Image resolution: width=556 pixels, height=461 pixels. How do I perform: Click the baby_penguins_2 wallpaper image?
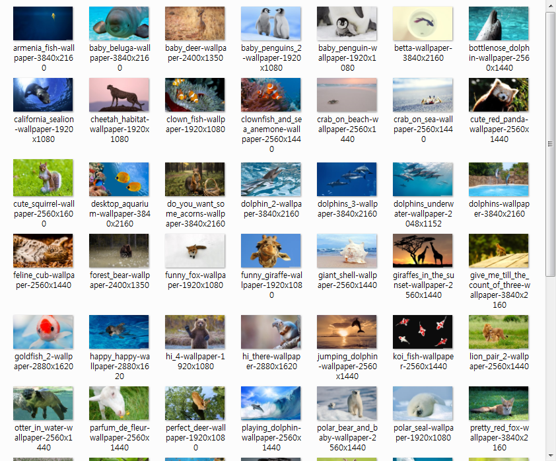271,23
